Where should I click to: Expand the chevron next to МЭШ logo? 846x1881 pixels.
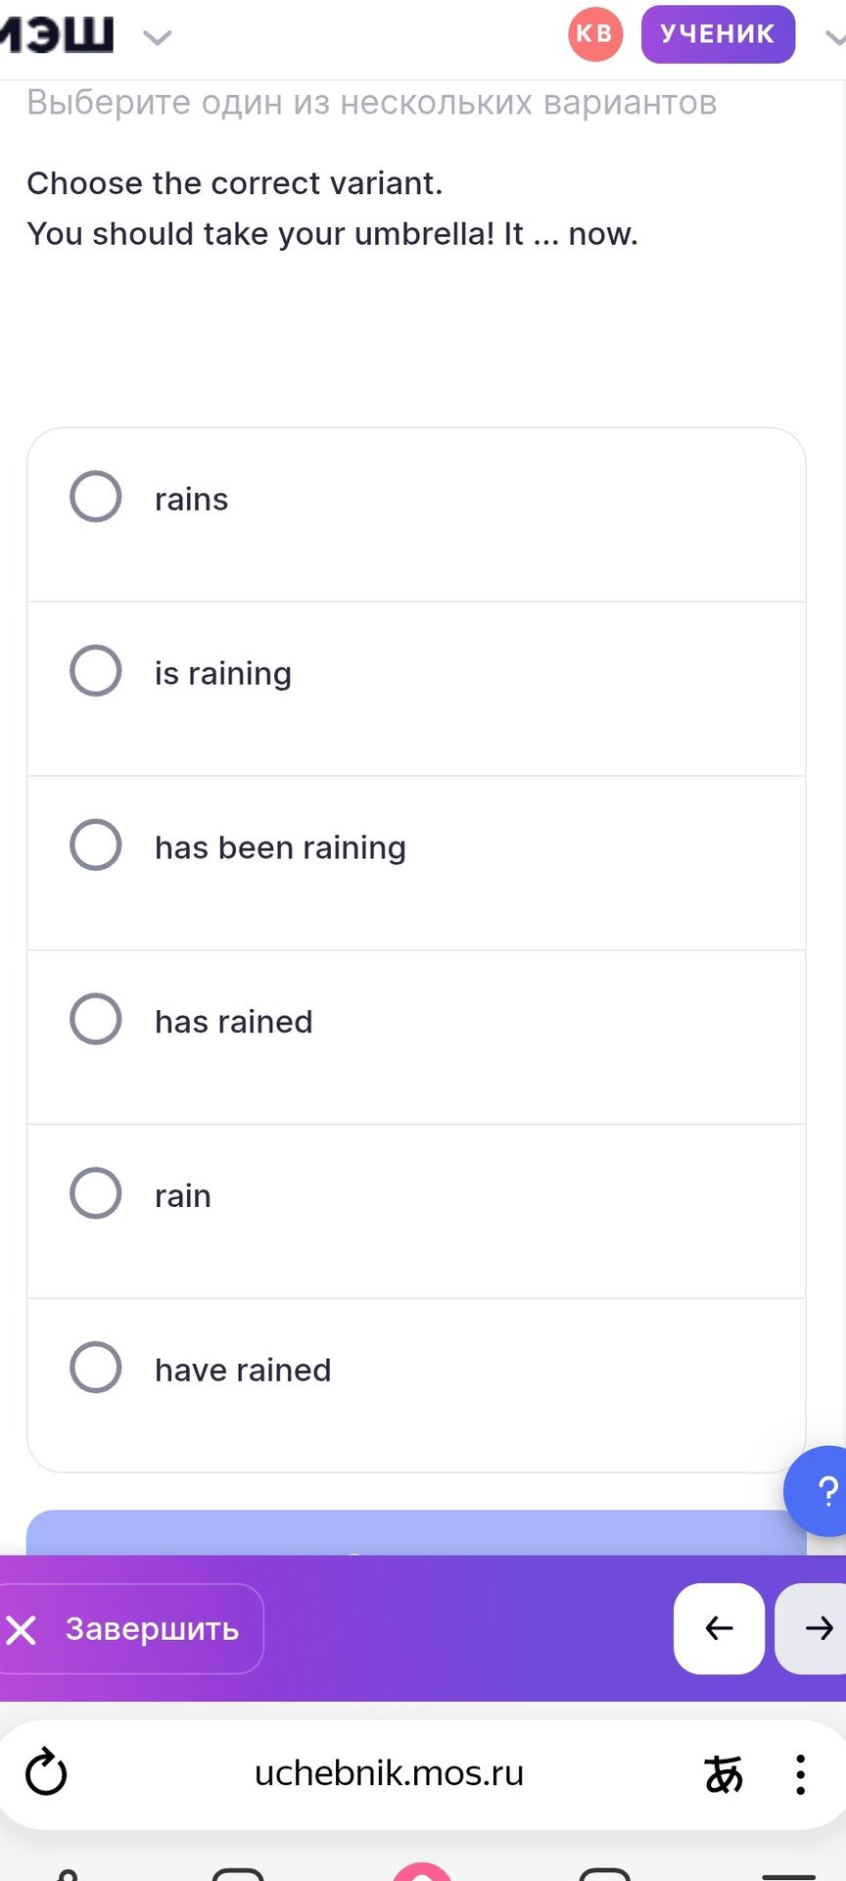[x=157, y=38]
